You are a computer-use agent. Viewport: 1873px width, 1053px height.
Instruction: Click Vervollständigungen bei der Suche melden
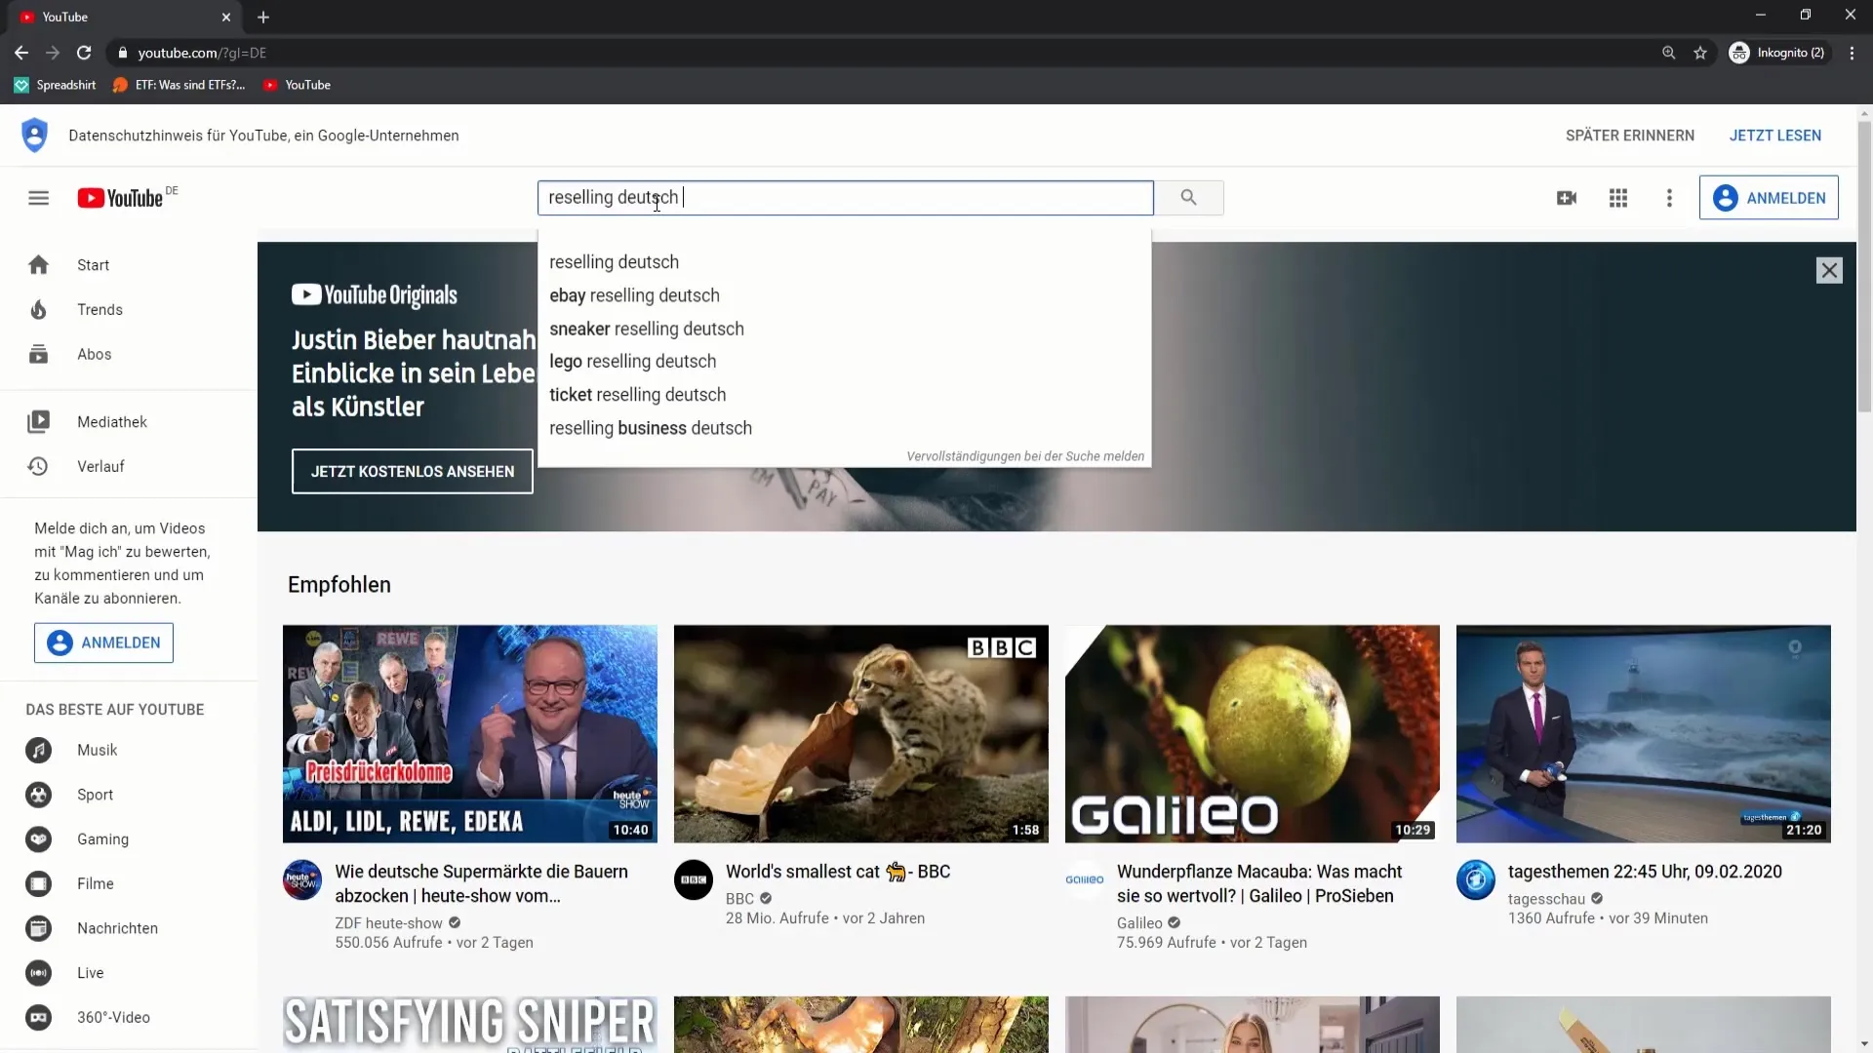(x=1025, y=456)
